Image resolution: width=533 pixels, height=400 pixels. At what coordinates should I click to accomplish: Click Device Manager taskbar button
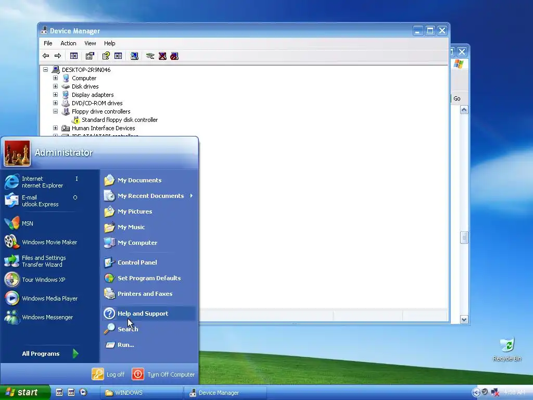(x=225, y=393)
